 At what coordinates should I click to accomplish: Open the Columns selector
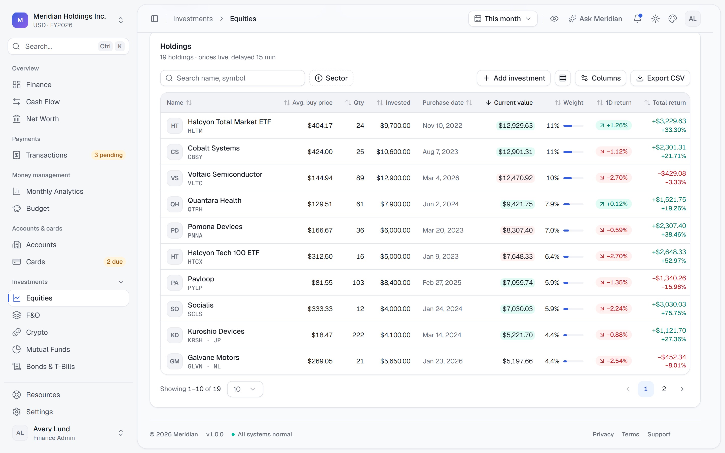click(x=600, y=78)
